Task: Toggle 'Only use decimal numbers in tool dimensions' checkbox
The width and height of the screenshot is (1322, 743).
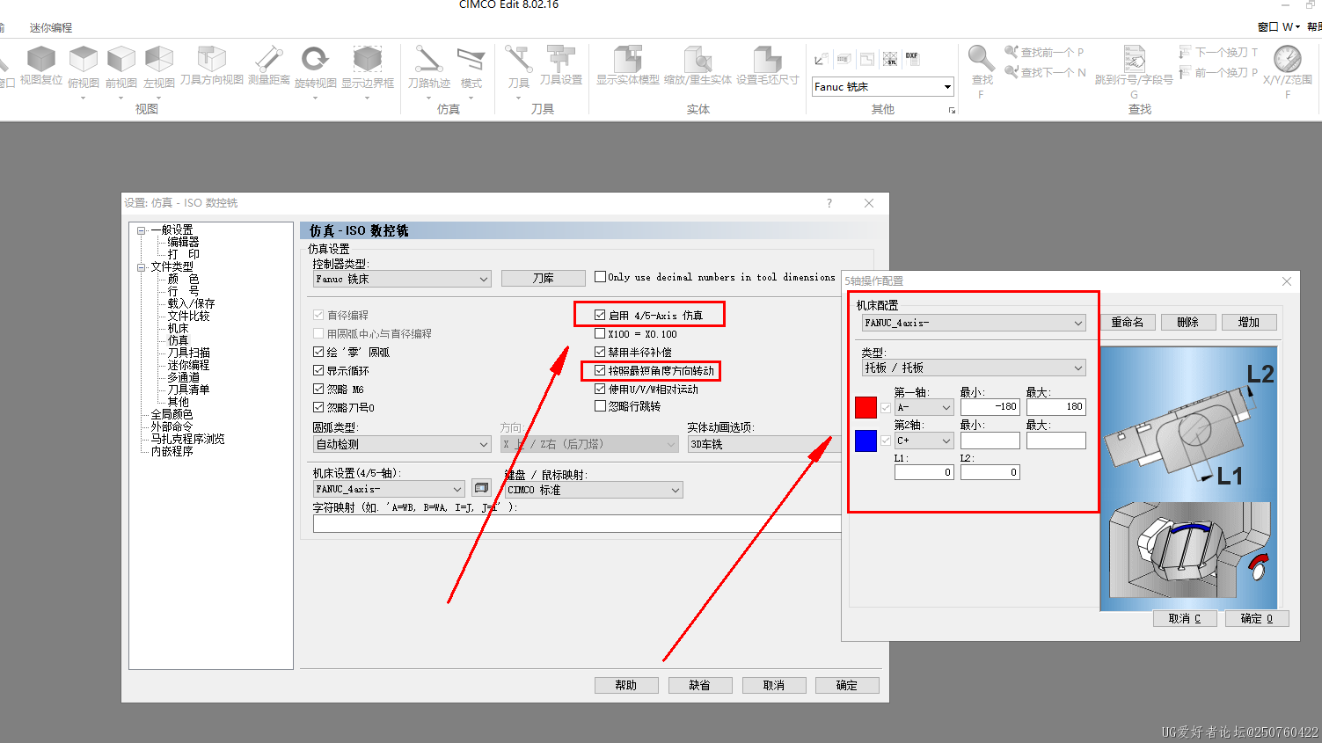Action: pos(601,277)
